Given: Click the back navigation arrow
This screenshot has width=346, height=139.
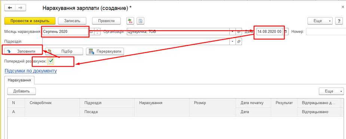Looking at the screenshot, I should click(x=10, y=8).
